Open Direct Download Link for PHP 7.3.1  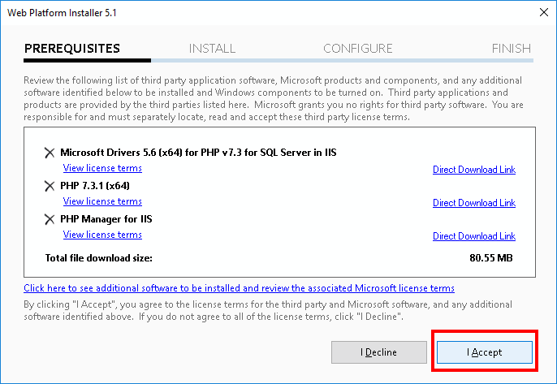click(474, 203)
